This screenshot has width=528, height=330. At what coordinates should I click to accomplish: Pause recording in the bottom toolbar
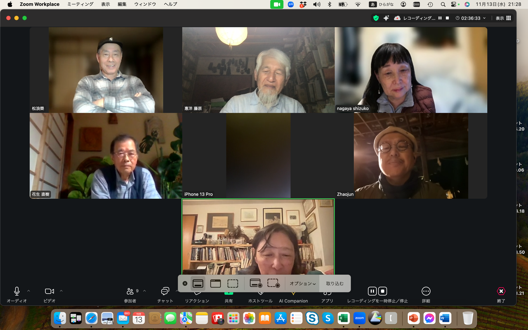[372, 291]
